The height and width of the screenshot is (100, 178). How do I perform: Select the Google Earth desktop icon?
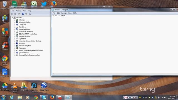click(44, 87)
